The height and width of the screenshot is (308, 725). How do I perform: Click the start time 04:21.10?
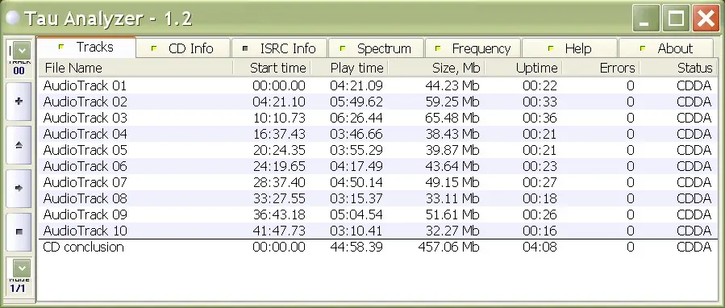click(x=279, y=102)
